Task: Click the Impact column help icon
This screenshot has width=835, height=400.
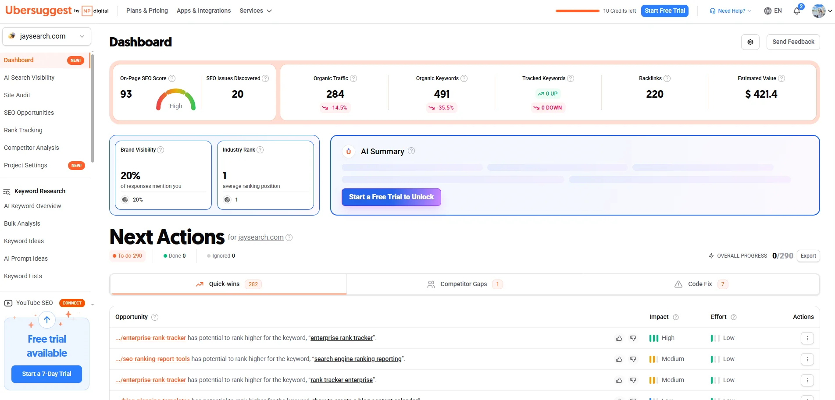Action: [676, 317]
